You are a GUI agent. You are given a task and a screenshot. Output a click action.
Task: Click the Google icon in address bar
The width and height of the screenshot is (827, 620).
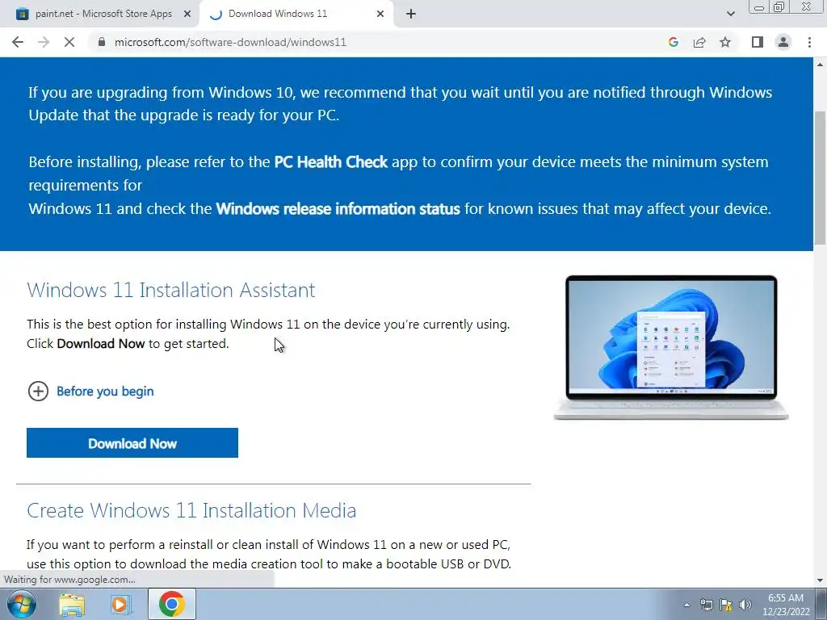pyautogui.click(x=673, y=42)
